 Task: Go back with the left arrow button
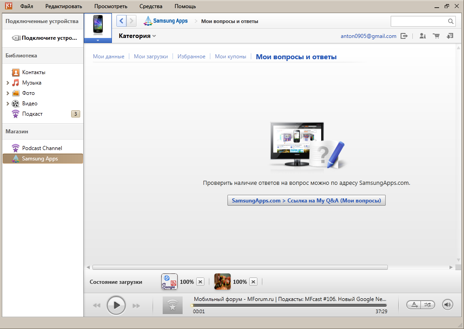point(121,21)
